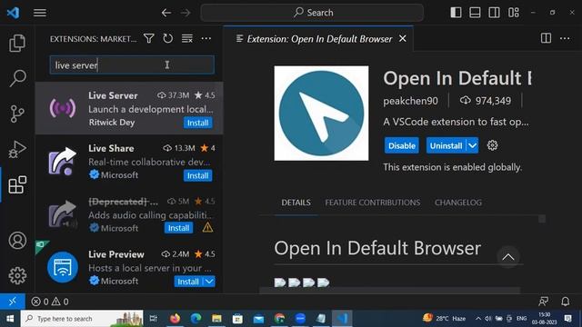The width and height of the screenshot is (582, 327).
Task: Customize layout icon in title bar
Action: pos(514,13)
